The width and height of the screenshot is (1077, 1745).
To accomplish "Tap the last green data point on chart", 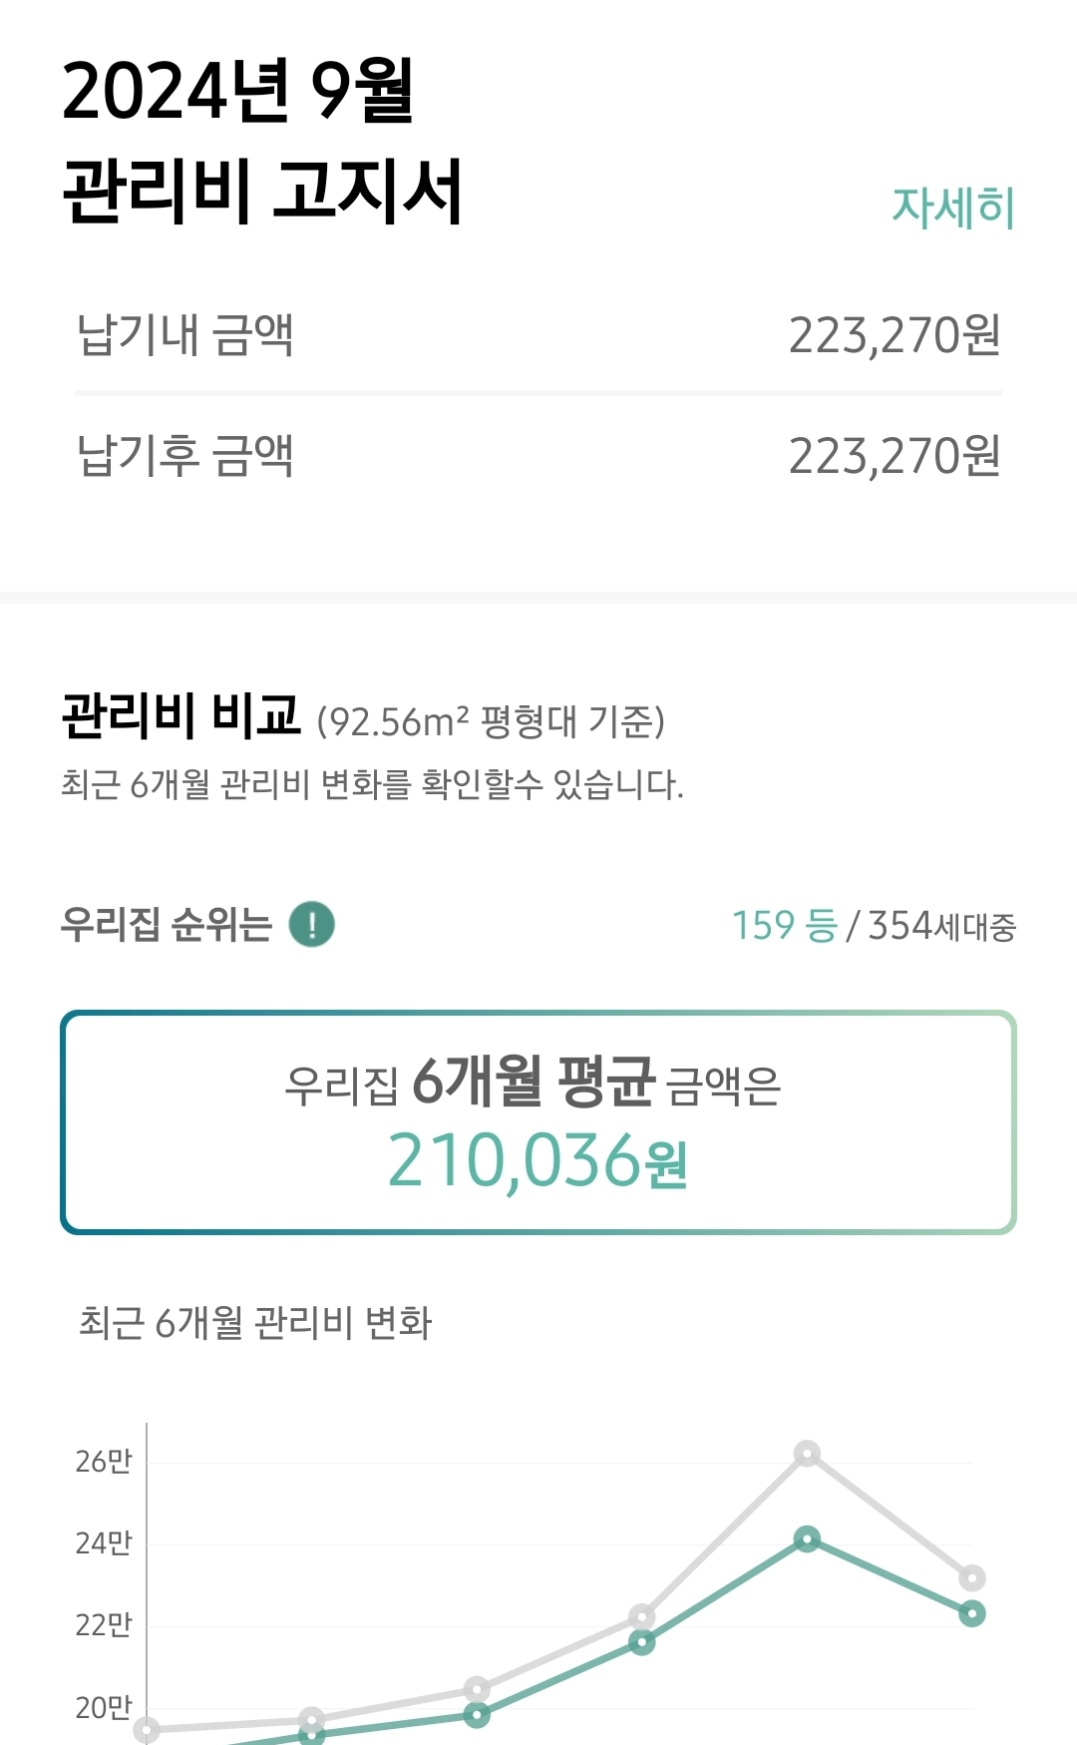I will coord(971,1613).
